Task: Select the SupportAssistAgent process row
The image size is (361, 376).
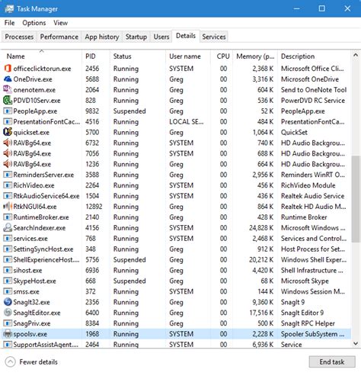Action: click(x=177, y=345)
